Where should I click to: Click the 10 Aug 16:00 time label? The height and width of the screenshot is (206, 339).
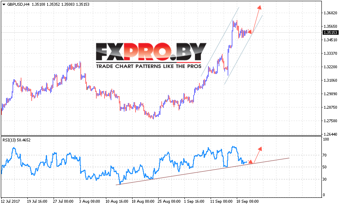(x=117, y=201)
